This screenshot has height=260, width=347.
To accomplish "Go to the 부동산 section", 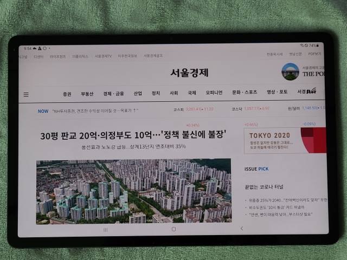I will (87, 94).
